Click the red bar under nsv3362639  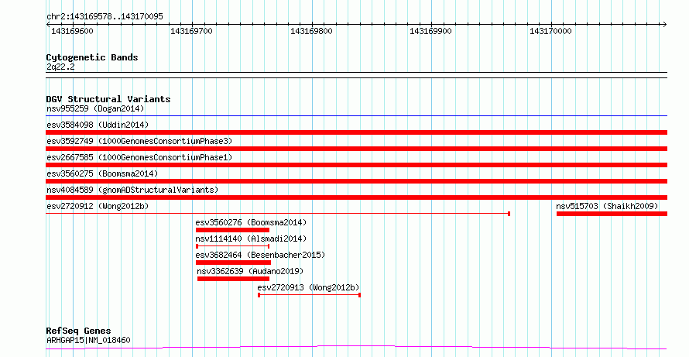tap(233, 279)
